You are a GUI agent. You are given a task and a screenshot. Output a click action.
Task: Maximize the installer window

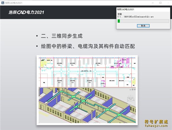click(x=160, y=3)
